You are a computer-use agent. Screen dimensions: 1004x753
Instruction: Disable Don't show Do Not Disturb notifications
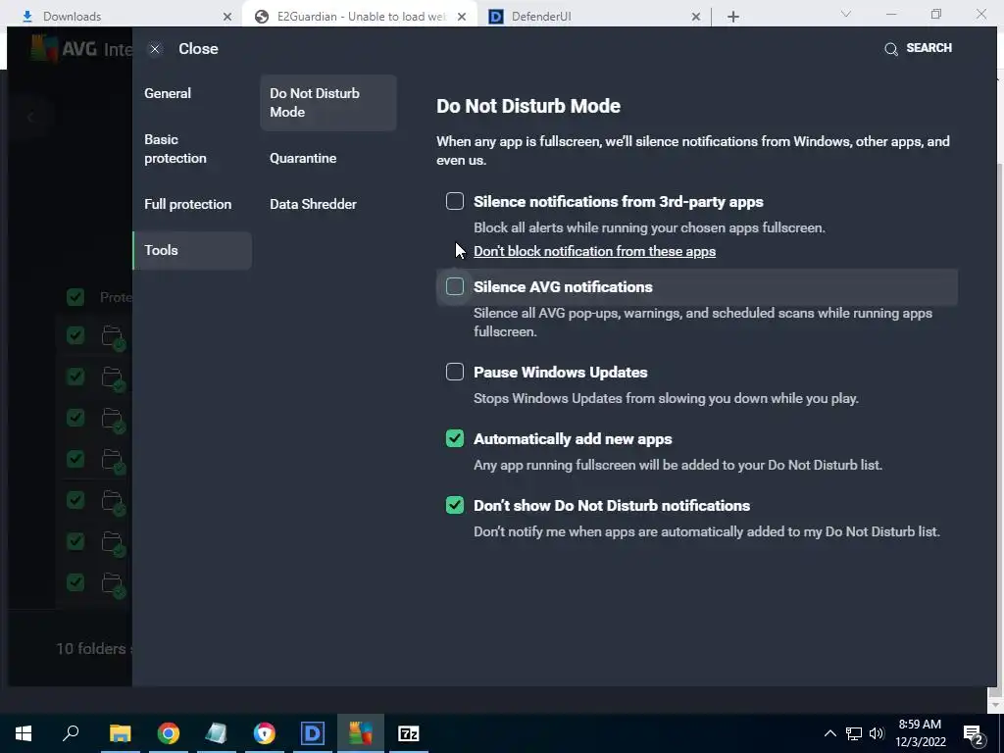[x=455, y=505]
